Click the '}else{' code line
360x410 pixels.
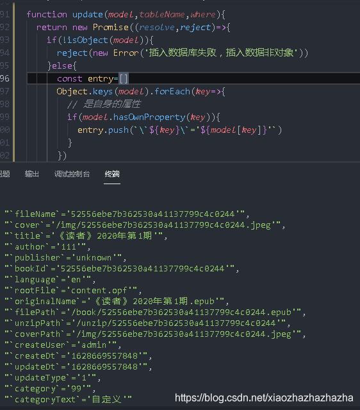pos(62,65)
